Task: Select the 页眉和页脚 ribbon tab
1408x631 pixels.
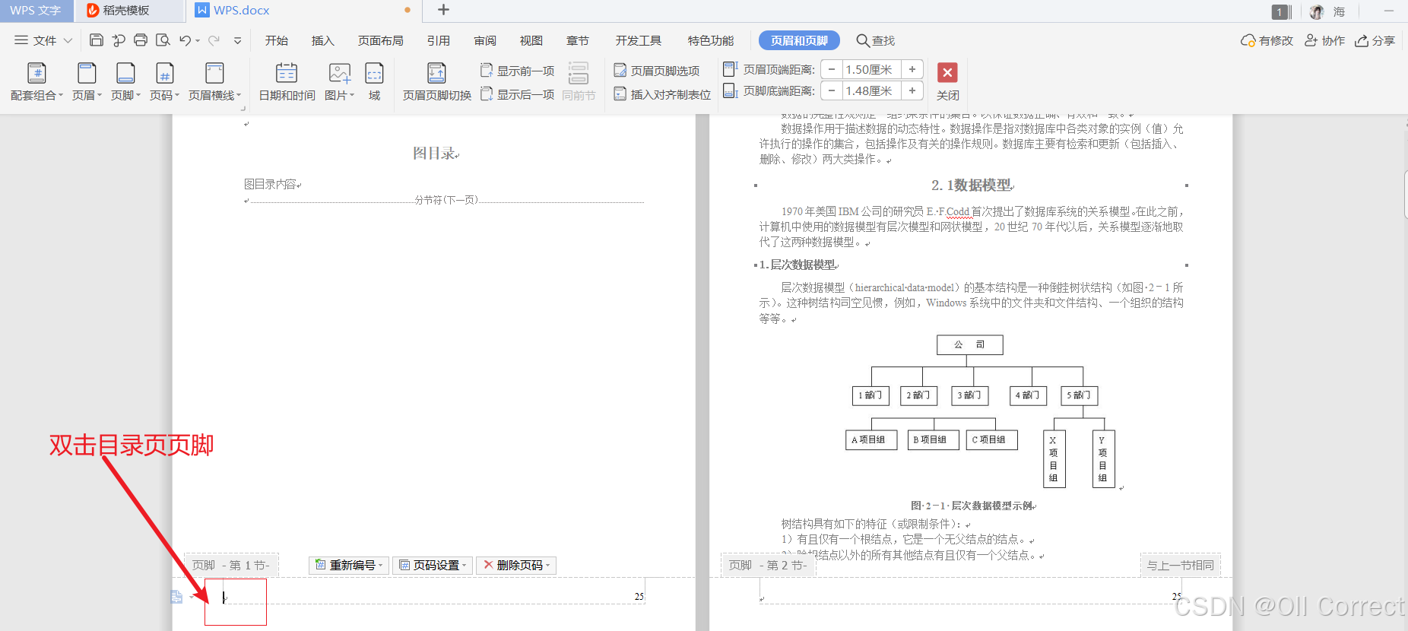Action: pos(799,40)
